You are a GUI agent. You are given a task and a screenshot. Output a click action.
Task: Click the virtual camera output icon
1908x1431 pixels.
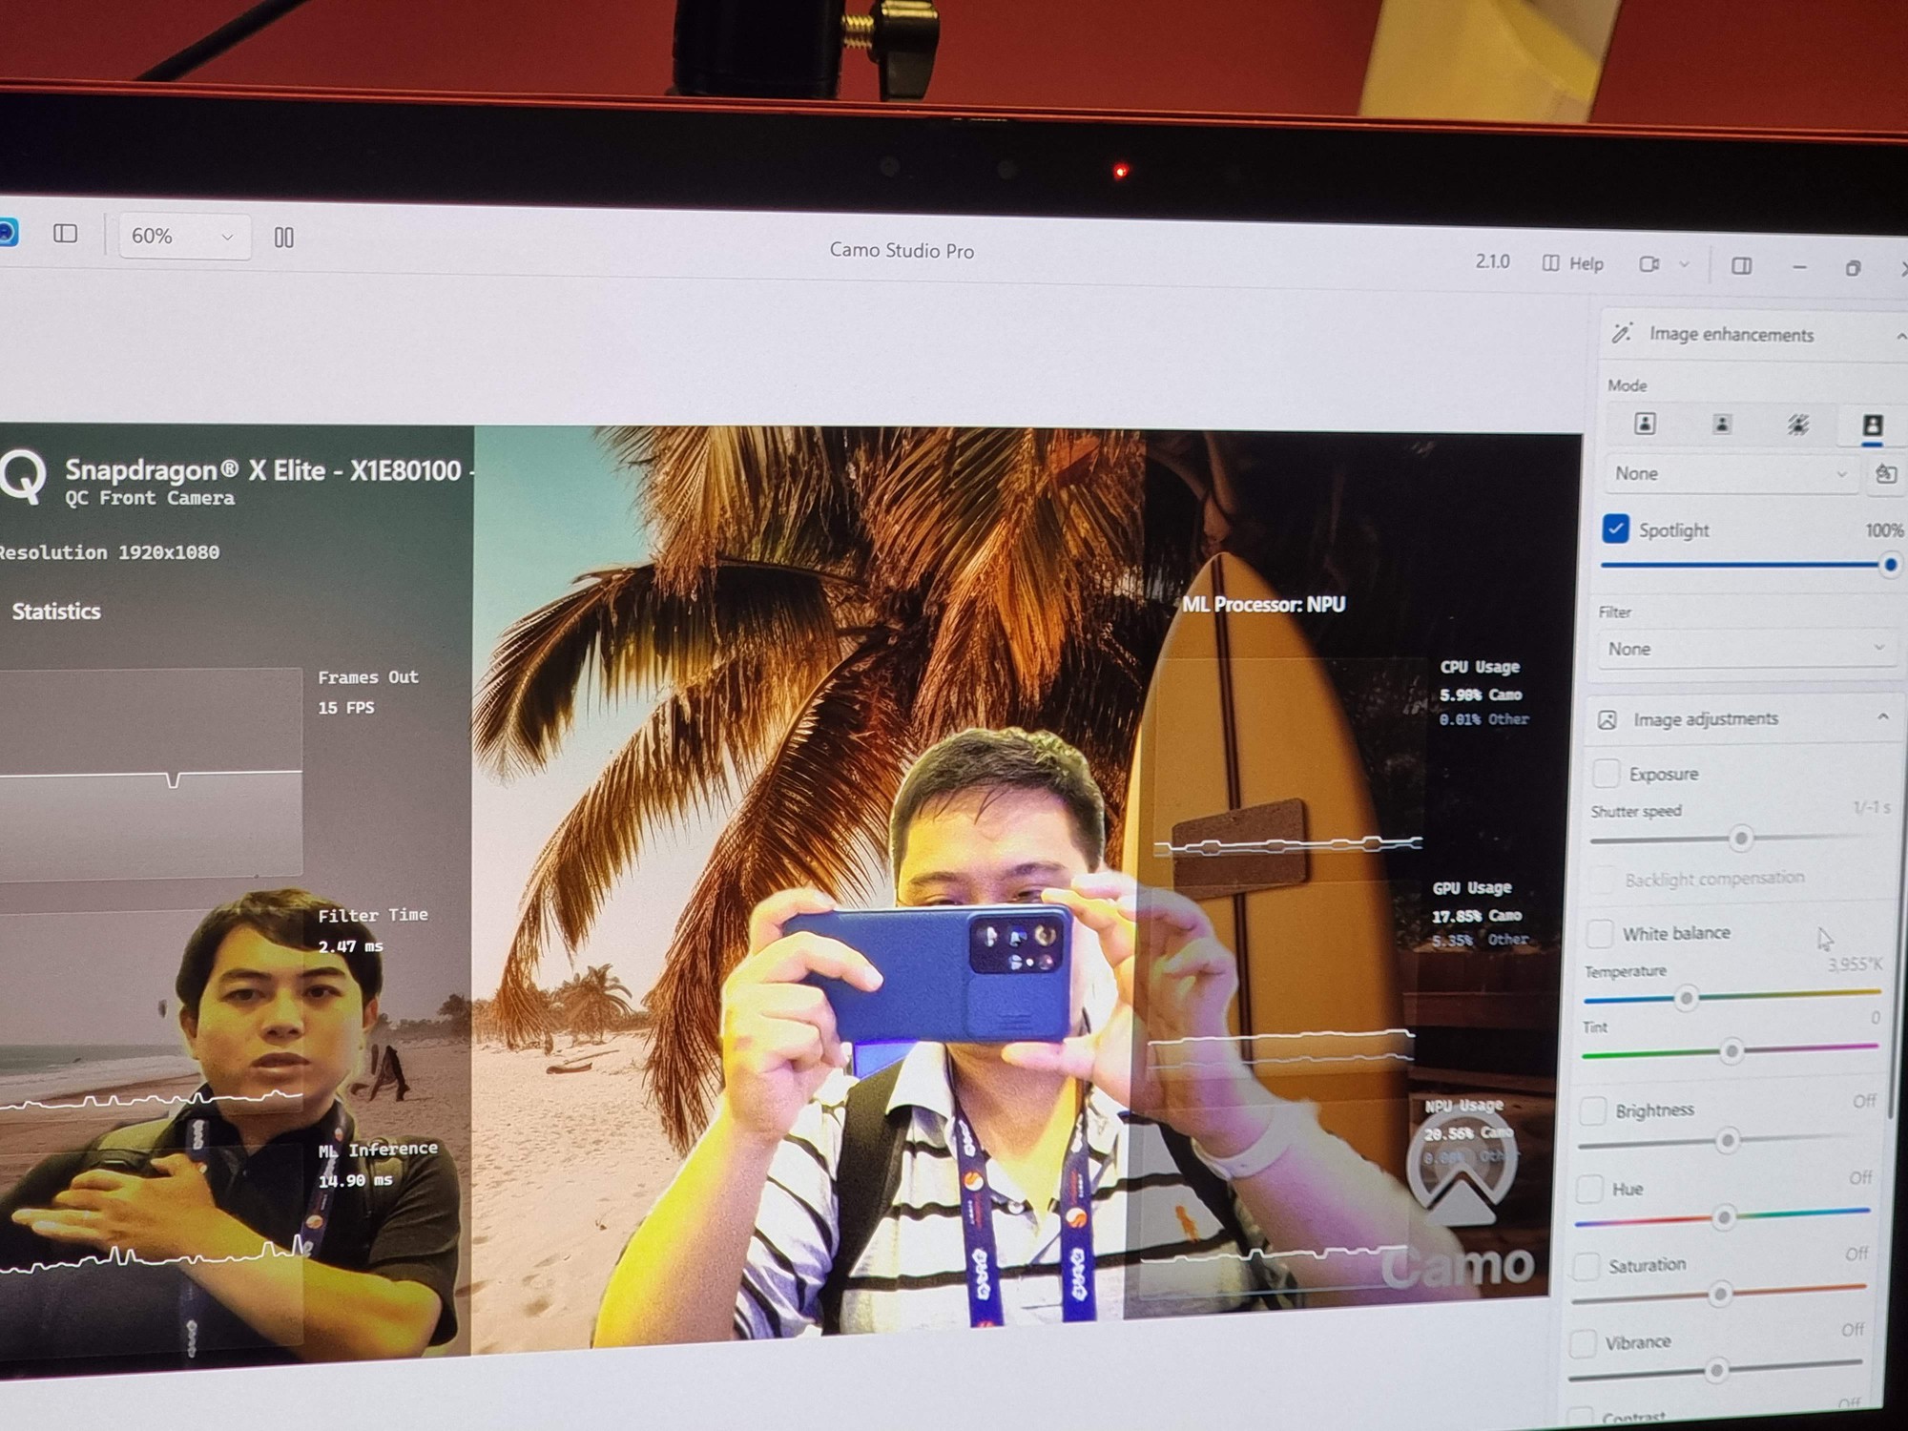[1649, 264]
